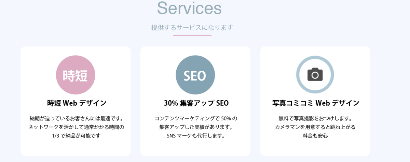This screenshot has height=162, width=410.
Task: Click the camera icon in the circle
Action: [x=315, y=74]
